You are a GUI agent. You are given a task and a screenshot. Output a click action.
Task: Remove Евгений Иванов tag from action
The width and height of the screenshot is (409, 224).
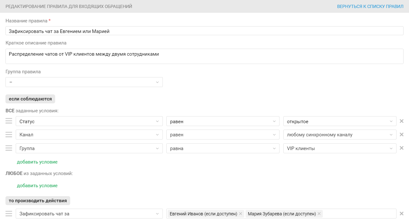240,214
